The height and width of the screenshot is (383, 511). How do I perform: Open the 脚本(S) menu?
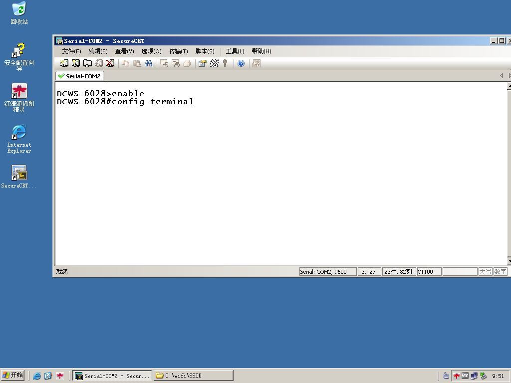(205, 51)
